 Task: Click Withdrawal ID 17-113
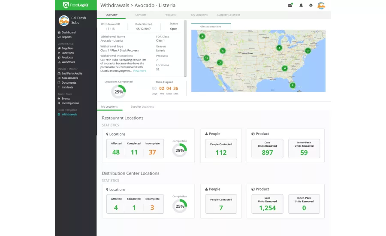[110, 29]
